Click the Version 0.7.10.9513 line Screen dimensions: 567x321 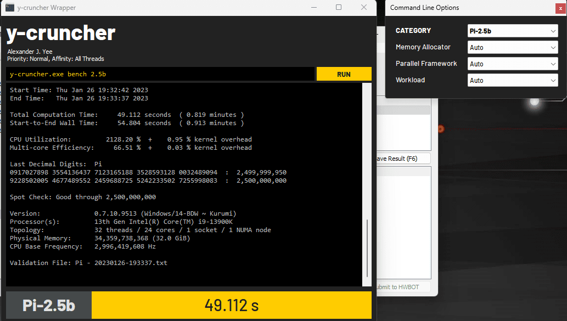[x=123, y=213]
